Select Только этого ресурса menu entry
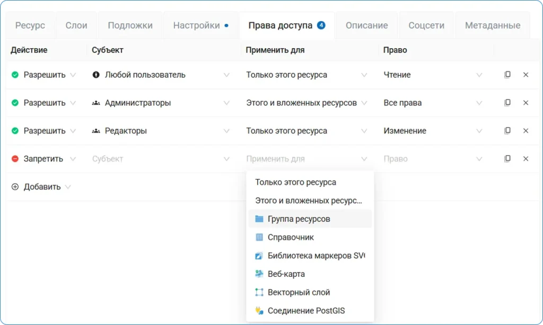The height and width of the screenshot is (325, 543). point(297,182)
